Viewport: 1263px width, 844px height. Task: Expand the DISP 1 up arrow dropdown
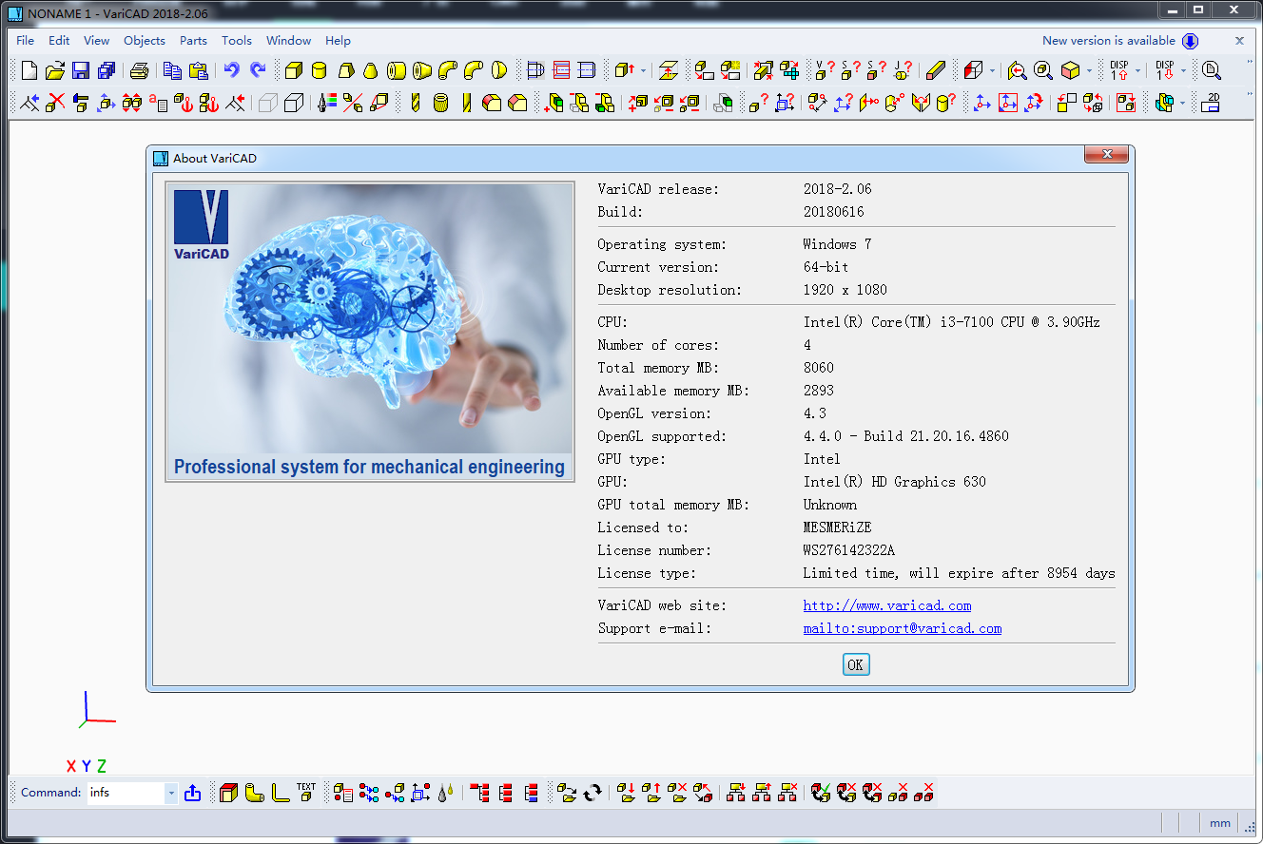pyautogui.click(x=1137, y=69)
